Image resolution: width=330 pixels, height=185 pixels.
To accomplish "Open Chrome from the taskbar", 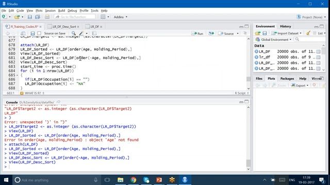I will (x=133, y=180).
